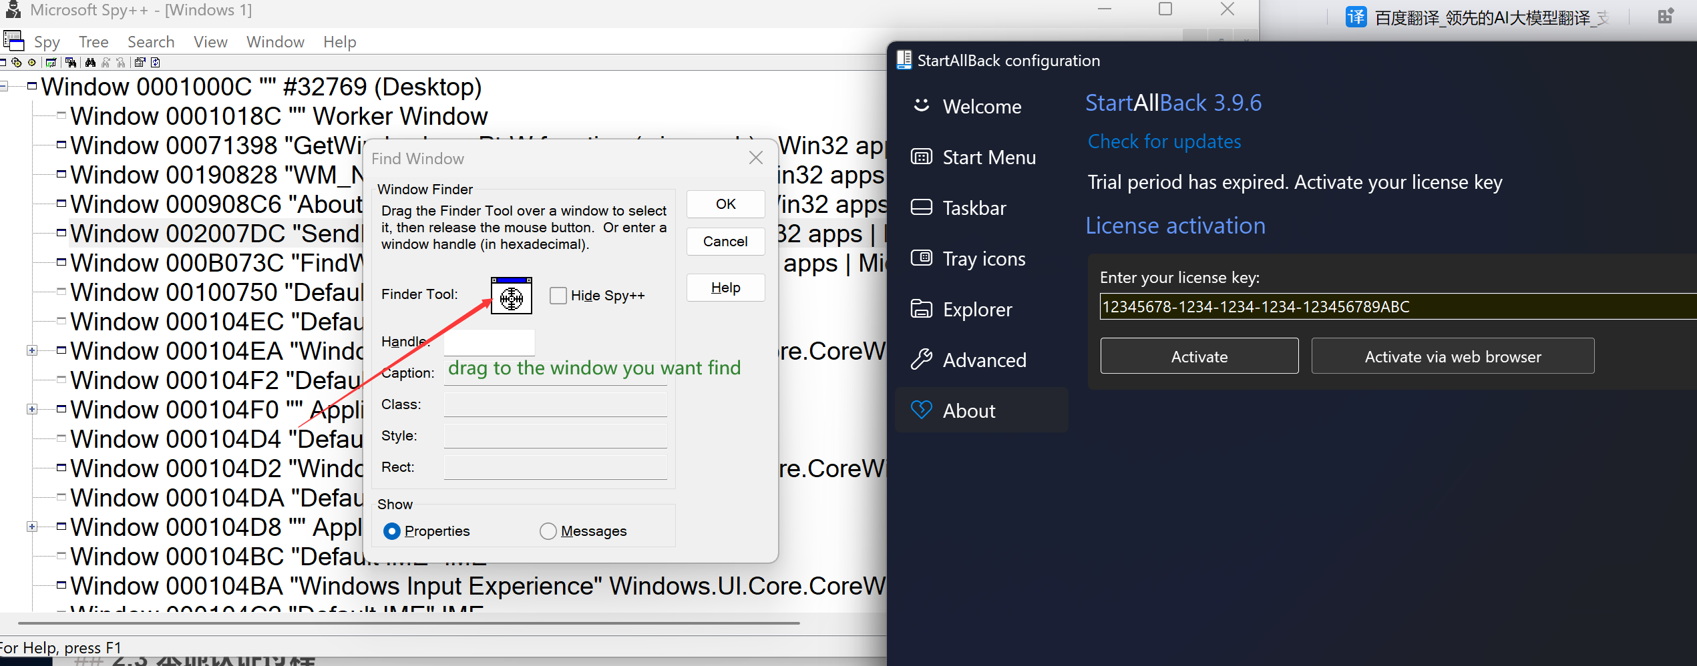
Task: Click the binoculars Find icon in the toolbar
Action: tap(90, 63)
